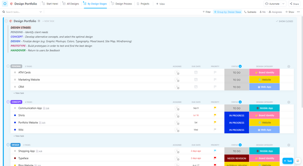Screen dimensions: 303x166
Task: Open the Automate dropdown arrow
Action: coord(283,4)
